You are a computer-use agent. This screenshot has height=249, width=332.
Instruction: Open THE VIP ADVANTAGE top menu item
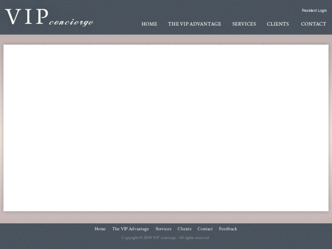(195, 24)
